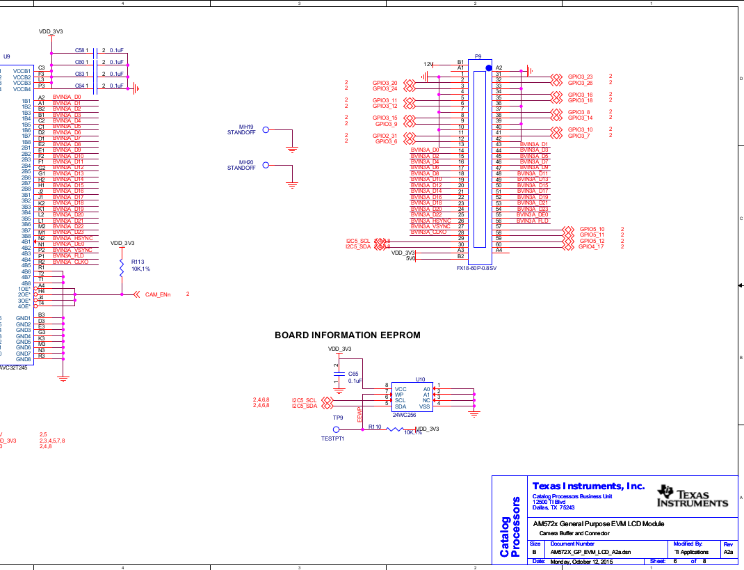The width and height of the screenshot is (744, 570).
Task: Click the BOARD INFORMATION EEPROM heading
Action: pyautogui.click(x=348, y=335)
